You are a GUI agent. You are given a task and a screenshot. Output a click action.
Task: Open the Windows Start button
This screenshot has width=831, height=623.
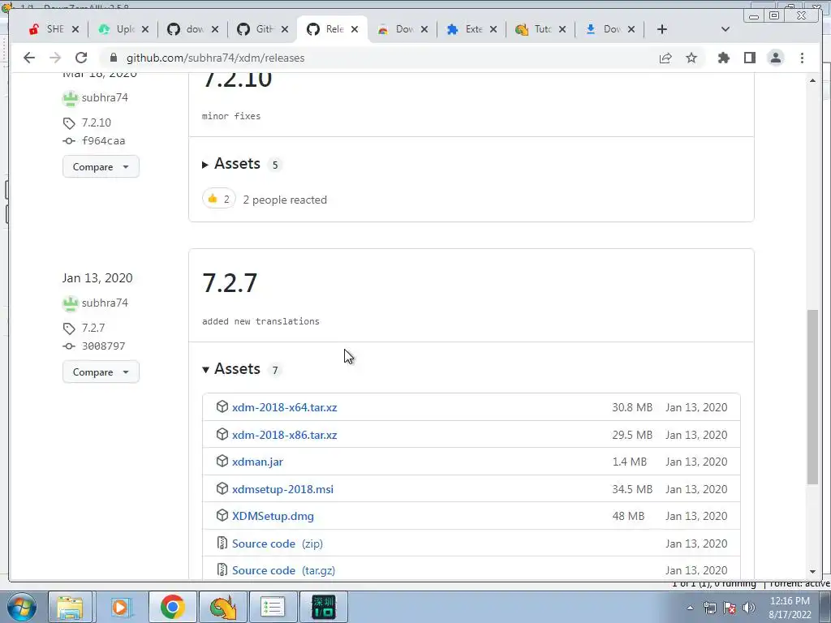pos(21,607)
